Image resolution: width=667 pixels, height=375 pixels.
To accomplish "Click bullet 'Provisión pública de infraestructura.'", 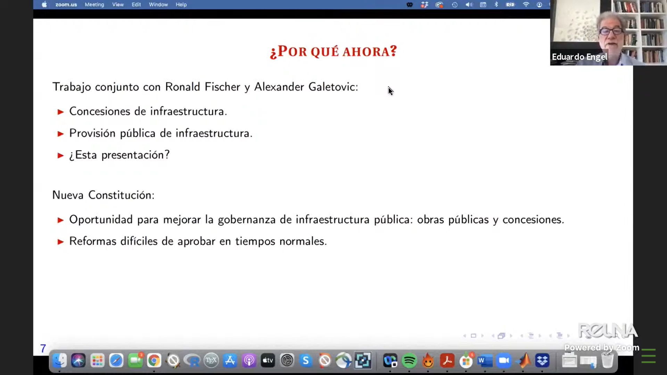I will 161,133.
